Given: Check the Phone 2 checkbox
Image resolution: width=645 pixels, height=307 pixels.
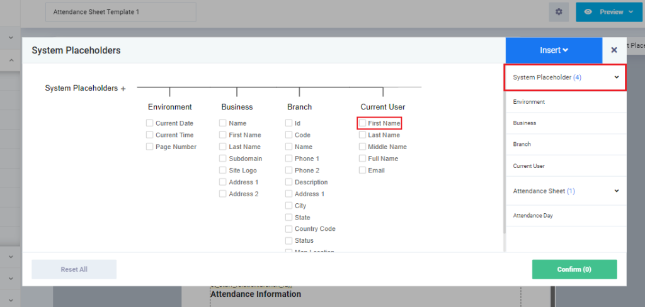Looking at the screenshot, I should pos(288,170).
